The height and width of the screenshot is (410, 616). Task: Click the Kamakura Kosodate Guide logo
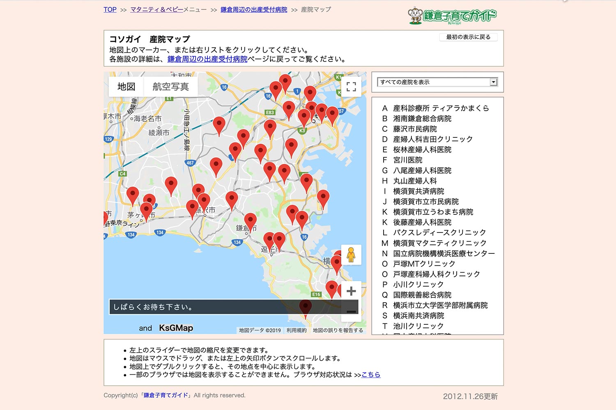(x=452, y=16)
